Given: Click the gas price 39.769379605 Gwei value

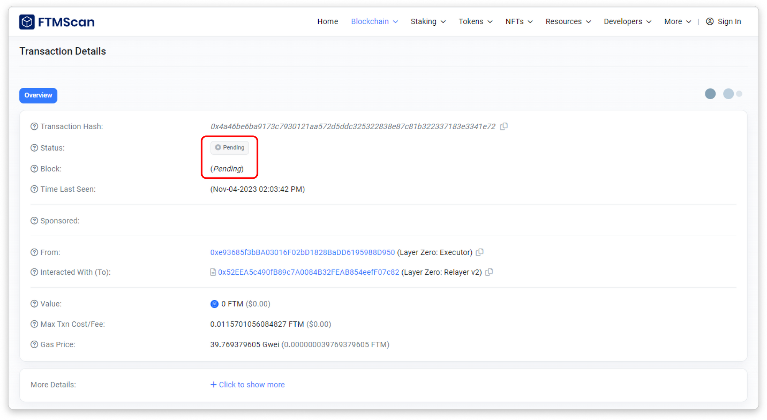Looking at the screenshot, I should [x=245, y=344].
